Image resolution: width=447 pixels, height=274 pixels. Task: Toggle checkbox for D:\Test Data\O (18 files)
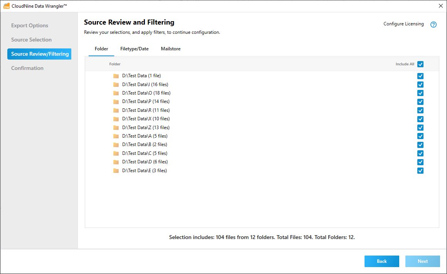420,93
